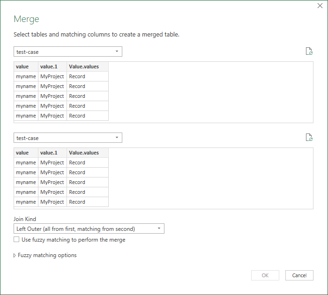Click the refresh preview icon beside the first table selector
328x295 pixels.
coord(309,51)
